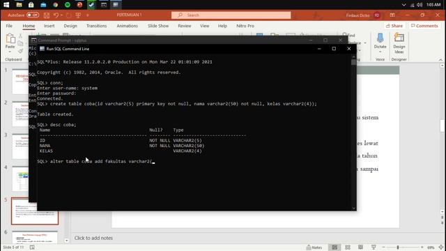The width and height of the screenshot is (446, 251).
Task: Click the Mail taskbar icon
Action: click(x=43, y=5)
